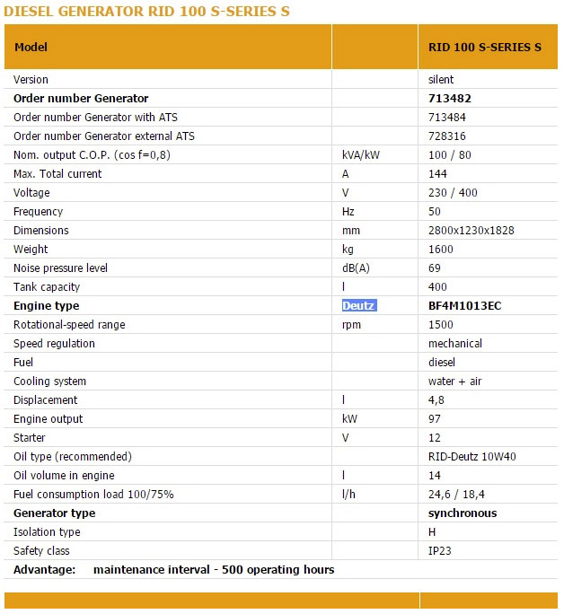
Task: Click the unit 'kg'
Action: click(x=348, y=249)
